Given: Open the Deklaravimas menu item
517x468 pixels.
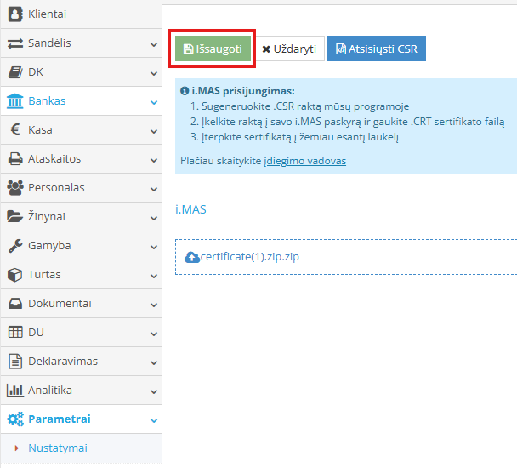Looking at the screenshot, I should pos(62,361).
